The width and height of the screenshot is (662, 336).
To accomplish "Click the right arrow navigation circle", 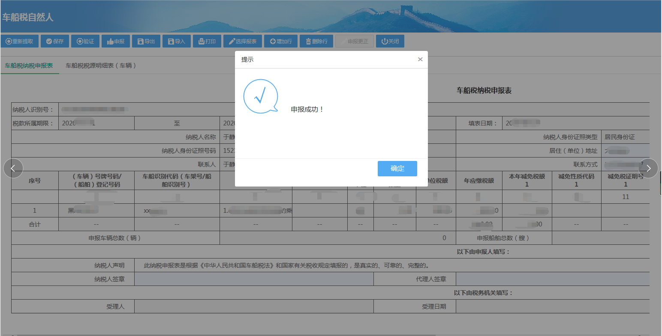I will [648, 168].
